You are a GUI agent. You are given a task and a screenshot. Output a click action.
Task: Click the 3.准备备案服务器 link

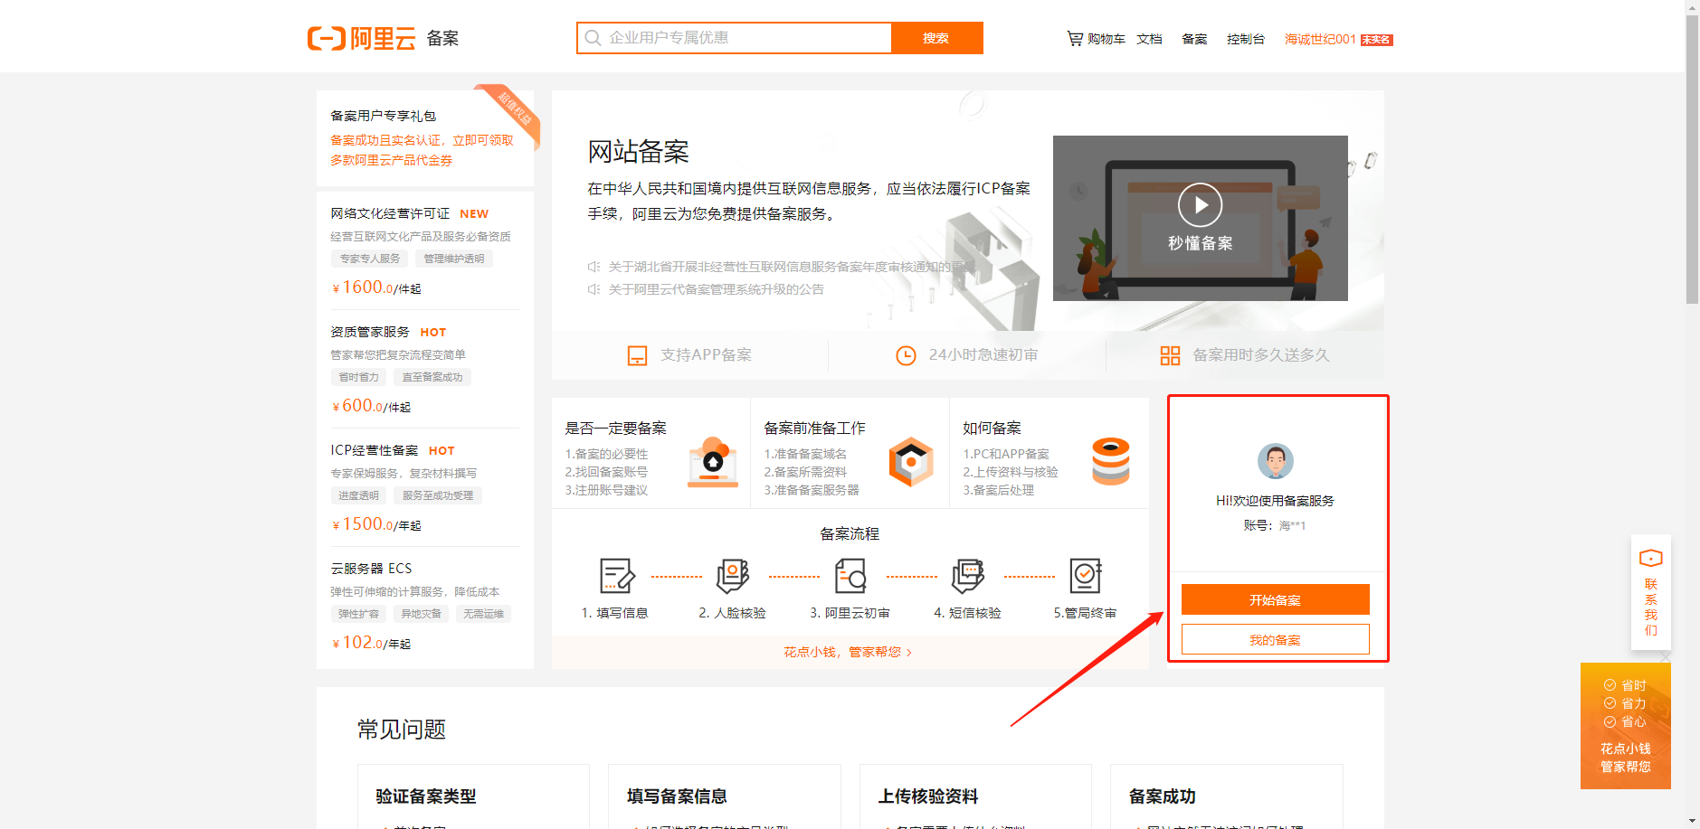pyautogui.click(x=812, y=490)
